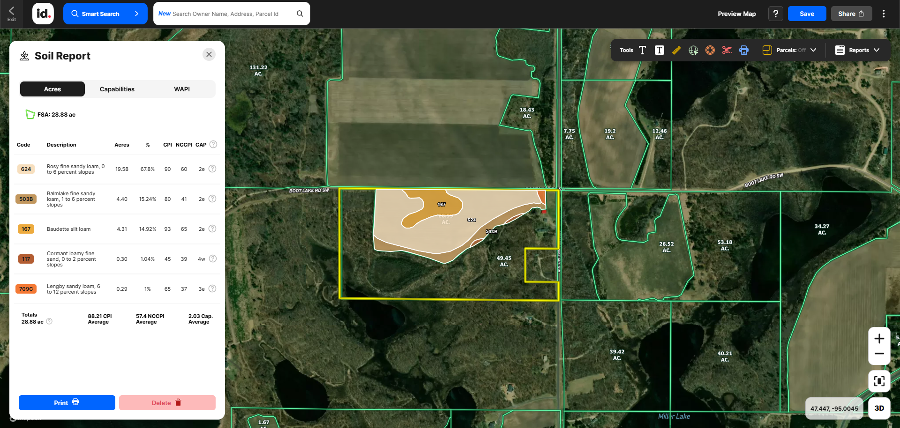Print the Soil Report
The width and height of the screenshot is (900, 428).
point(67,402)
